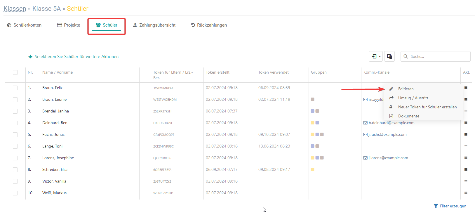Open hamburger action menu for Lange, Toni

466,146
